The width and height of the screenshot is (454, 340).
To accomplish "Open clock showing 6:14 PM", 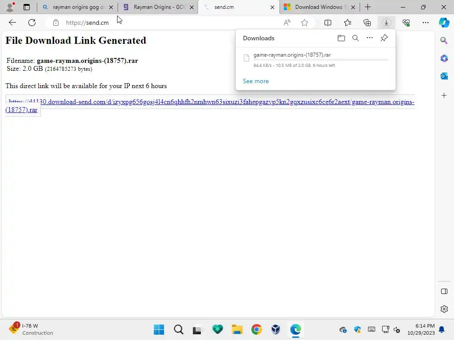I will (x=421, y=329).
